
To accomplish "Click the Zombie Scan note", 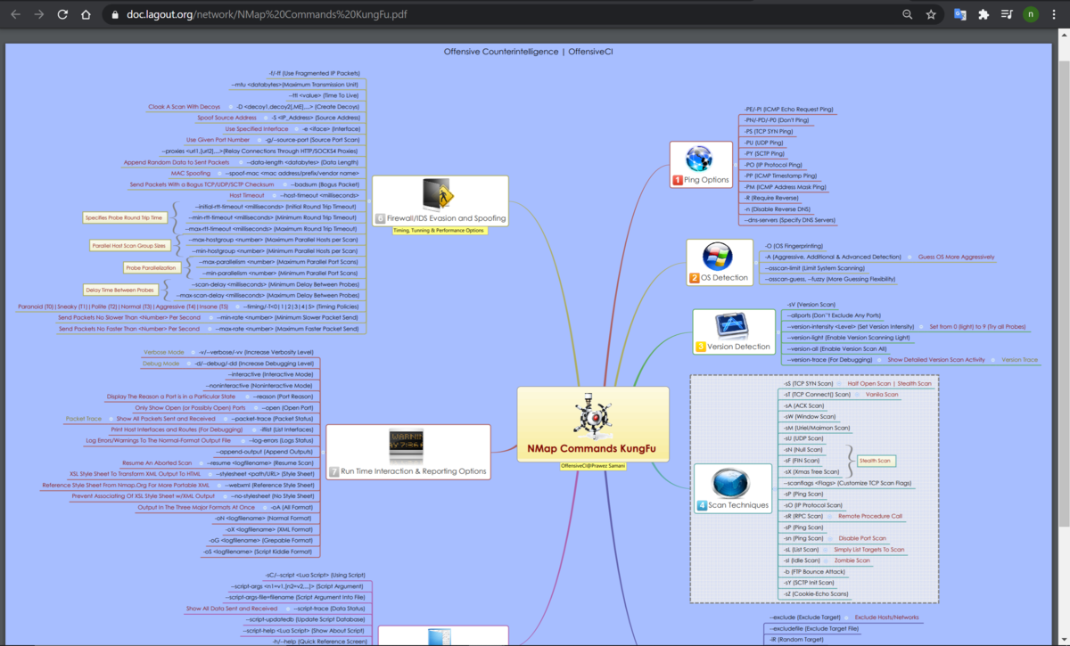I will 852,560.
